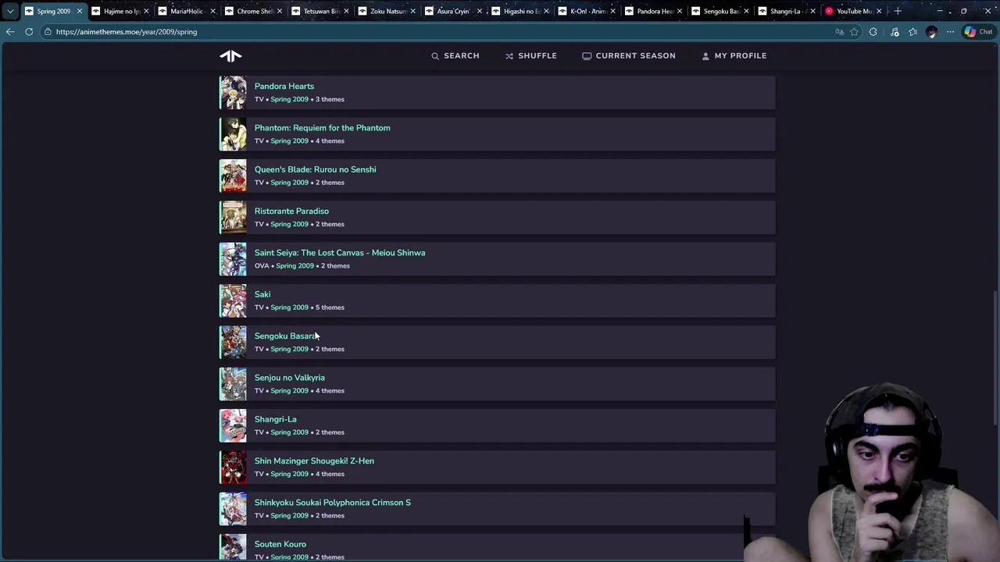Switch to the Hajime no Ippo tab
This screenshot has height=562, width=1000.
point(121,11)
